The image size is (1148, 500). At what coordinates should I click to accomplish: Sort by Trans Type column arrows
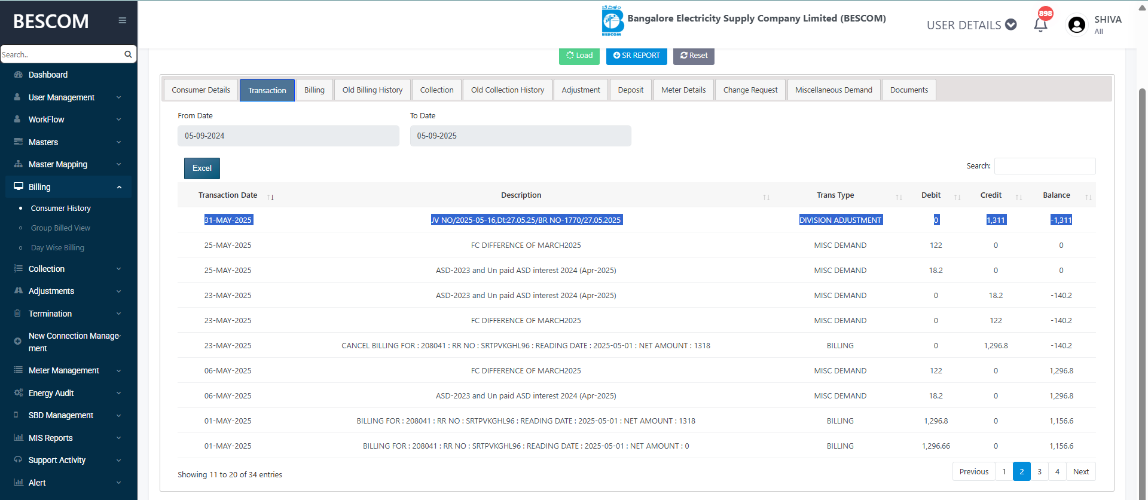(899, 197)
